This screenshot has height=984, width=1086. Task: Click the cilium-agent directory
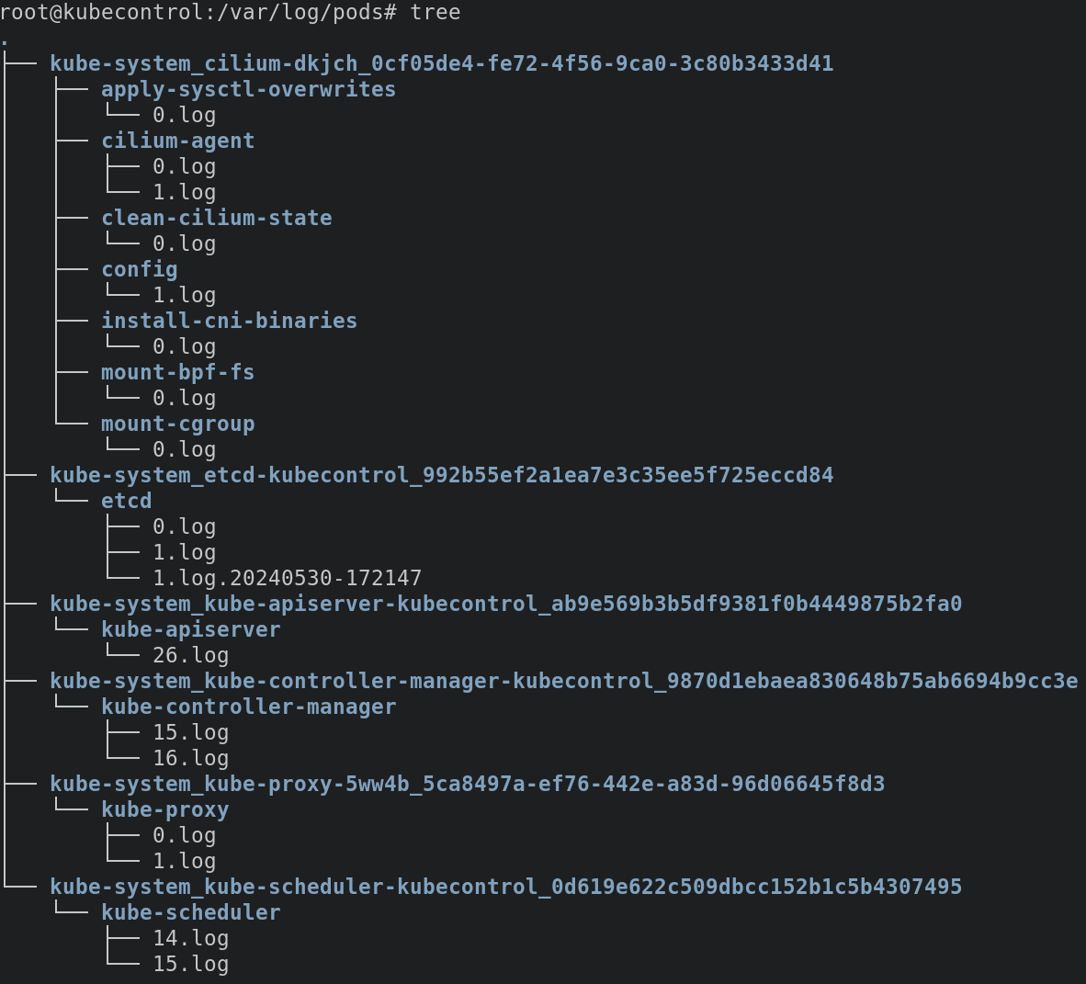pyautogui.click(x=177, y=141)
